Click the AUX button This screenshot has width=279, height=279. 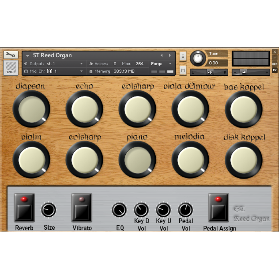point(275,64)
